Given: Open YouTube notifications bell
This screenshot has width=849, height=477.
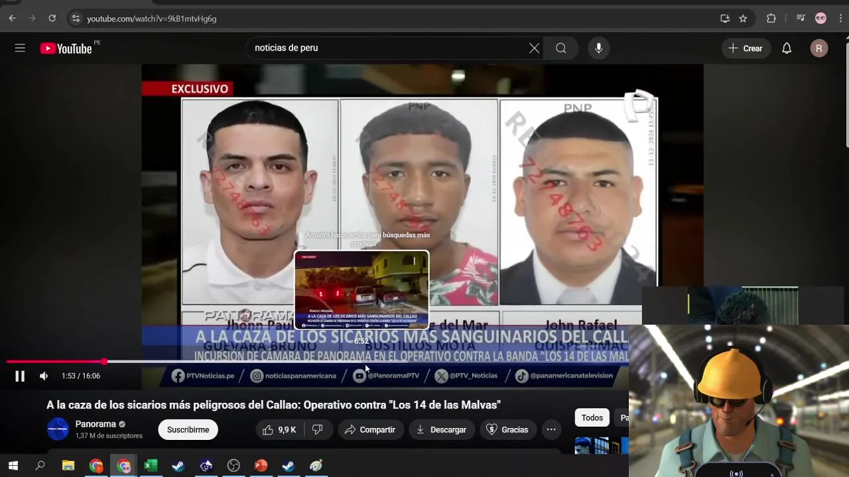Looking at the screenshot, I should (x=787, y=48).
